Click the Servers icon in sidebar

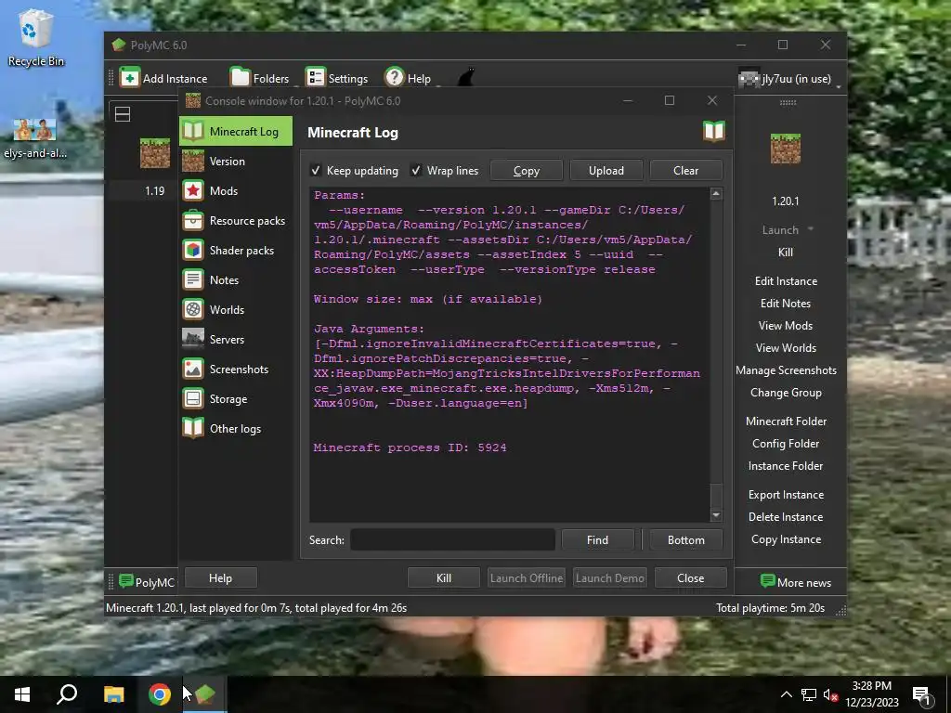(193, 339)
